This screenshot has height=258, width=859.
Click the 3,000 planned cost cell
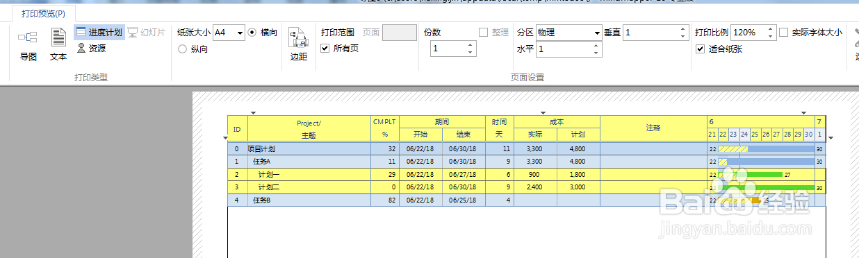(578, 187)
